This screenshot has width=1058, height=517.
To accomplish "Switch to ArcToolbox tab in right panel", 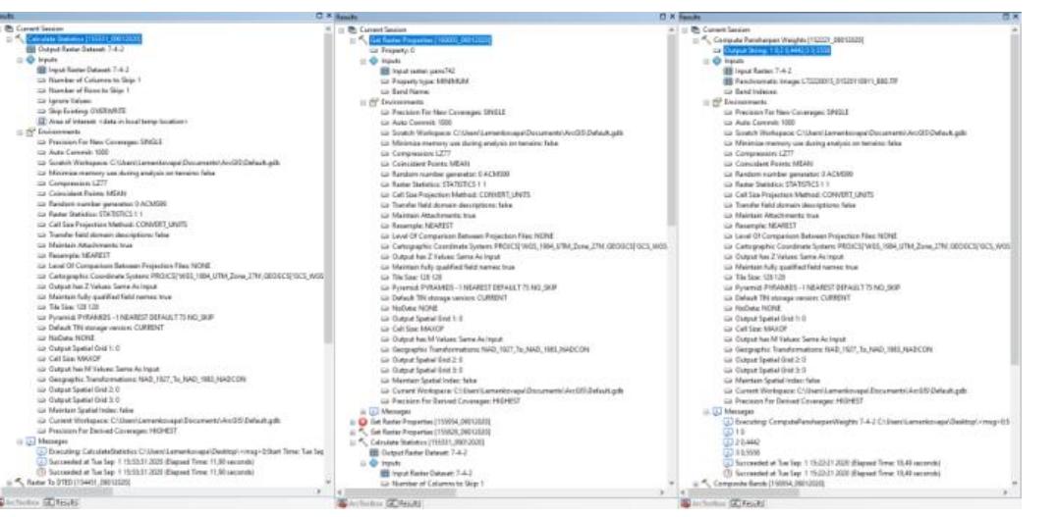I will (x=702, y=504).
